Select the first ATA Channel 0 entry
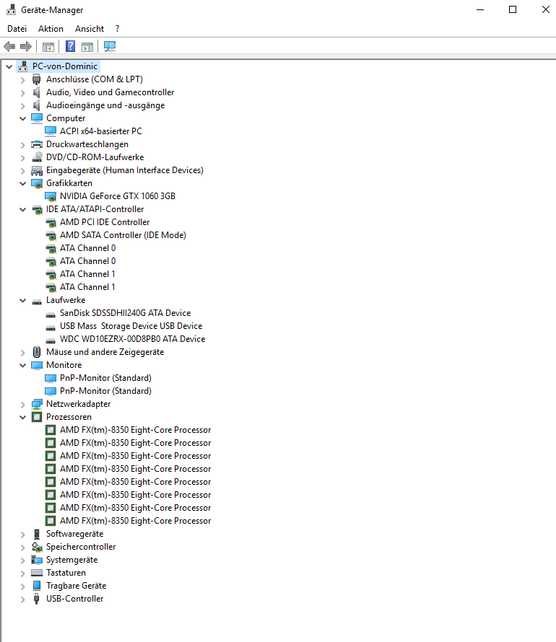Image resolution: width=556 pixels, height=642 pixels. point(87,248)
